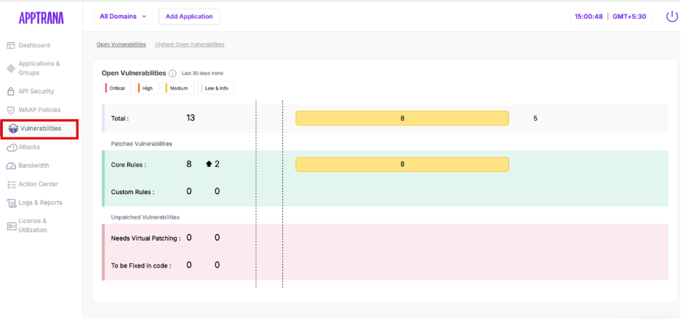Select the WAAP Policies shield icon
681x319 pixels.
tap(11, 110)
